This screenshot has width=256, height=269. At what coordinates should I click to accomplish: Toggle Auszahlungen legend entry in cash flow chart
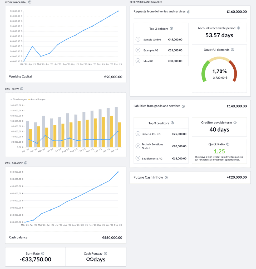point(37,99)
